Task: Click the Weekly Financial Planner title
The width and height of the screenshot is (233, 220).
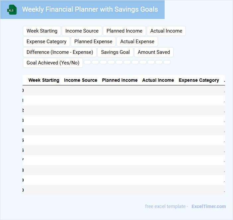Action: (x=90, y=9)
